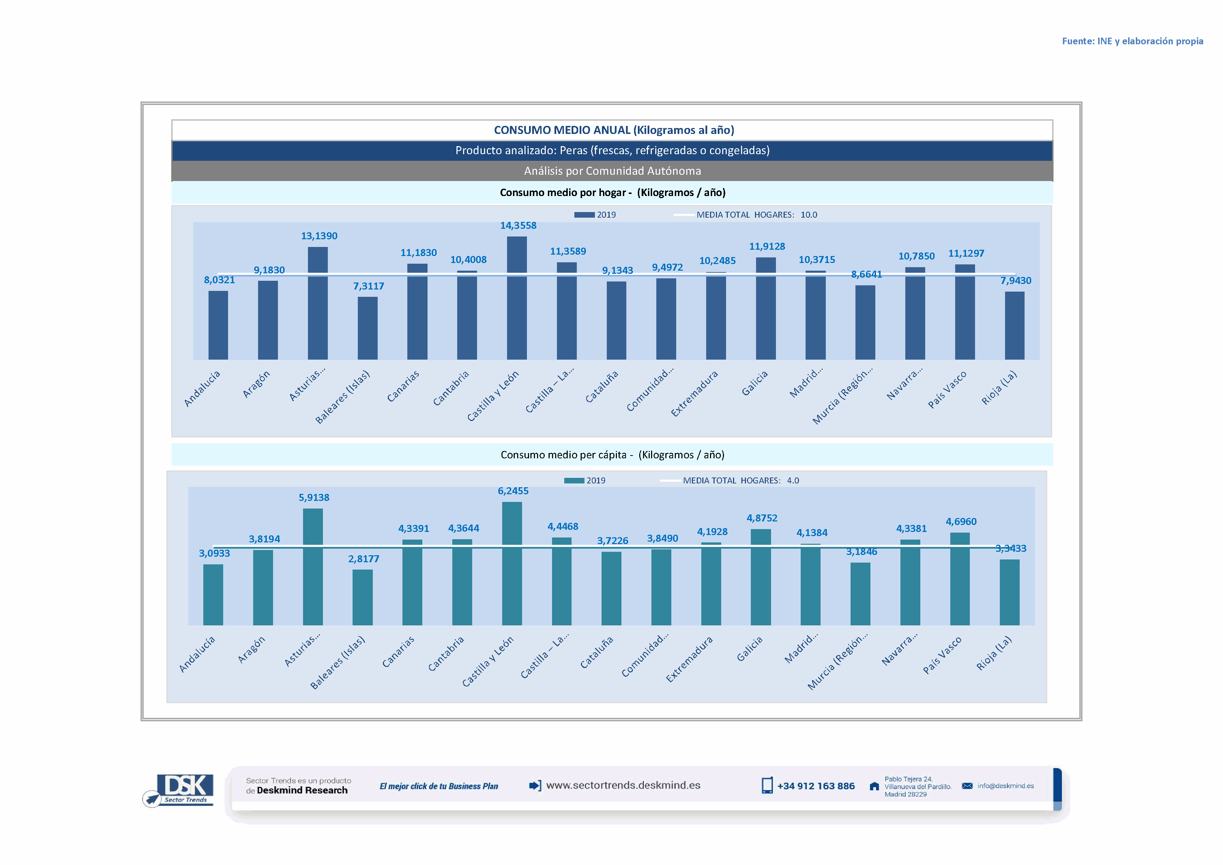Click the paper plane emblem on the DSK logo
Image resolution: width=1223 pixels, height=865 pixels.
[x=152, y=799]
